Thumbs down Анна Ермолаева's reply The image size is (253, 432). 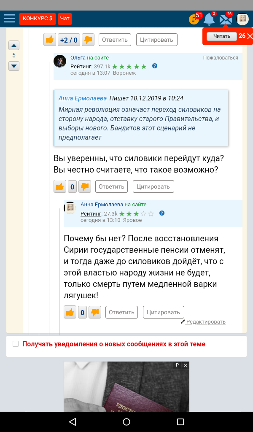point(95,312)
